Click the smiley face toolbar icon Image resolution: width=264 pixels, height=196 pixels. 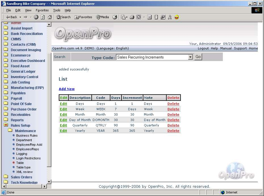point(177,17)
